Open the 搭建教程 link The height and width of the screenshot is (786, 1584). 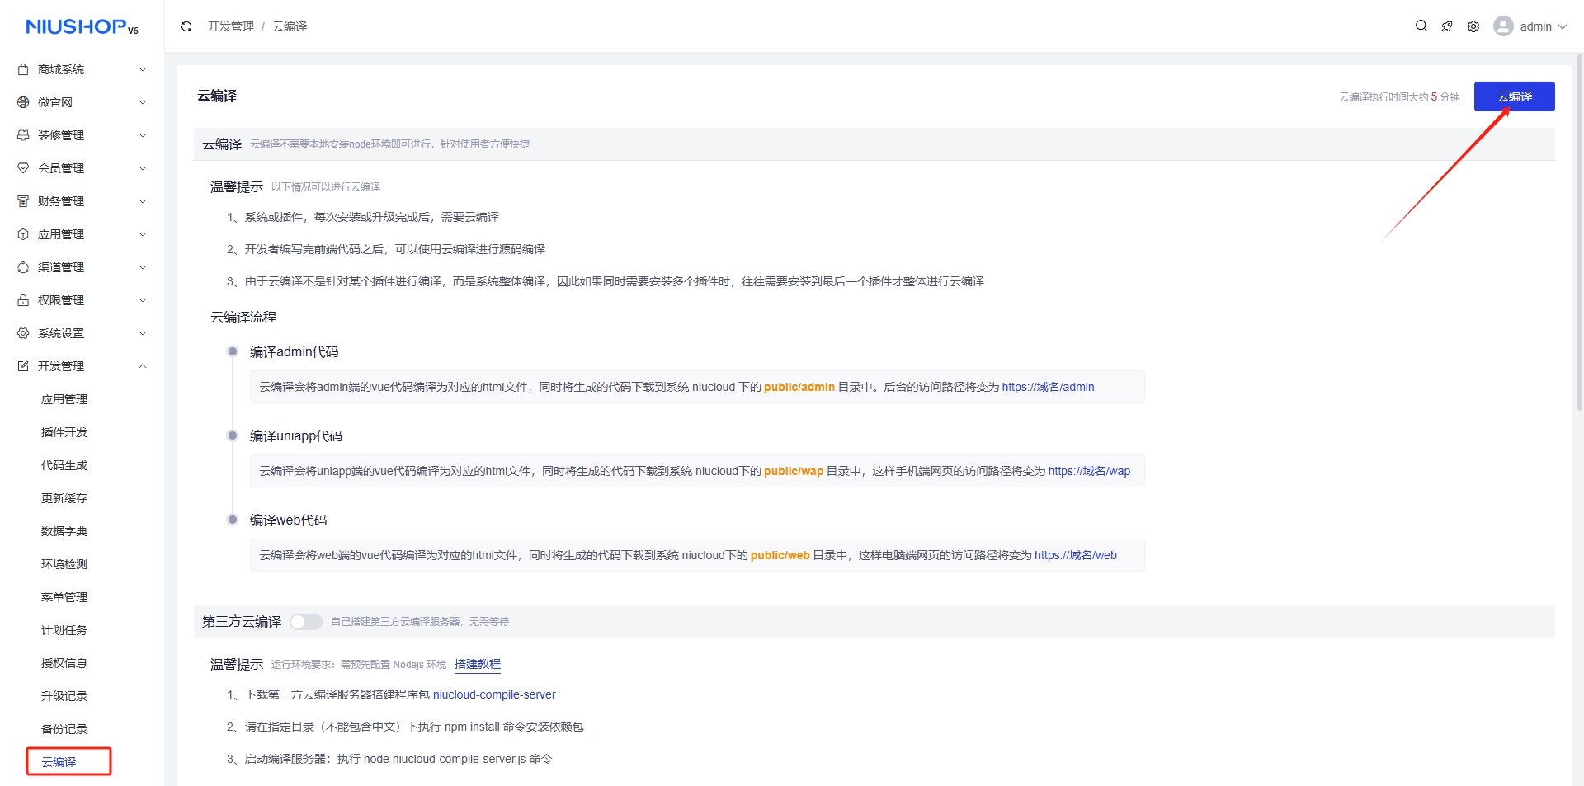[477, 664]
